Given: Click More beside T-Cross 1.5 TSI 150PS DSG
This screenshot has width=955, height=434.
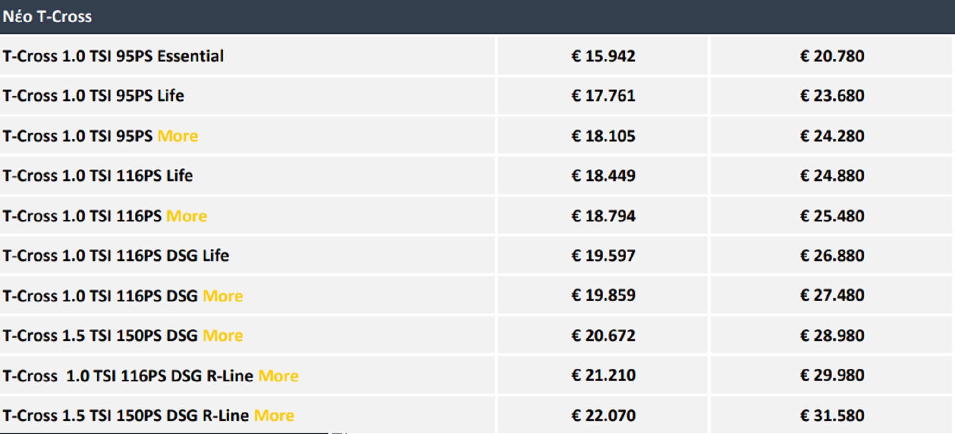Looking at the screenshot, I should pyautogui.click(x=223, y=336).
